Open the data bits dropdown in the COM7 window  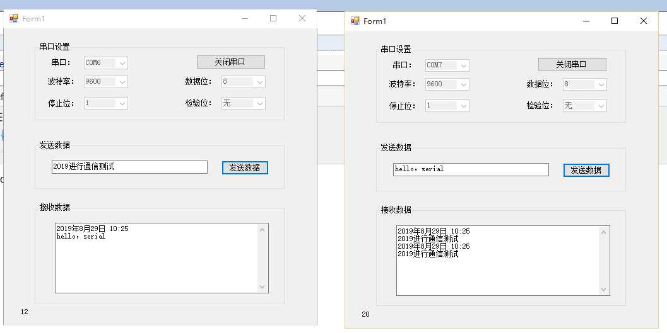pyautogui.click(x=584, y=84)
